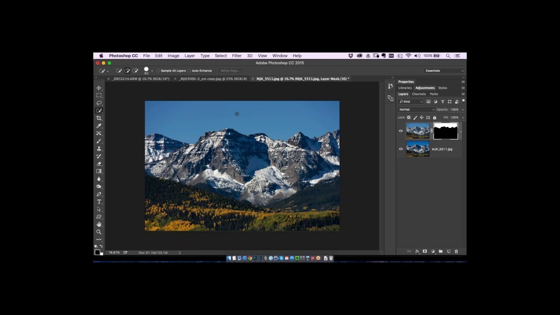Choose New selection mode in options bar
The width and height of the screenshot is (560, 315).
[119, 70]
